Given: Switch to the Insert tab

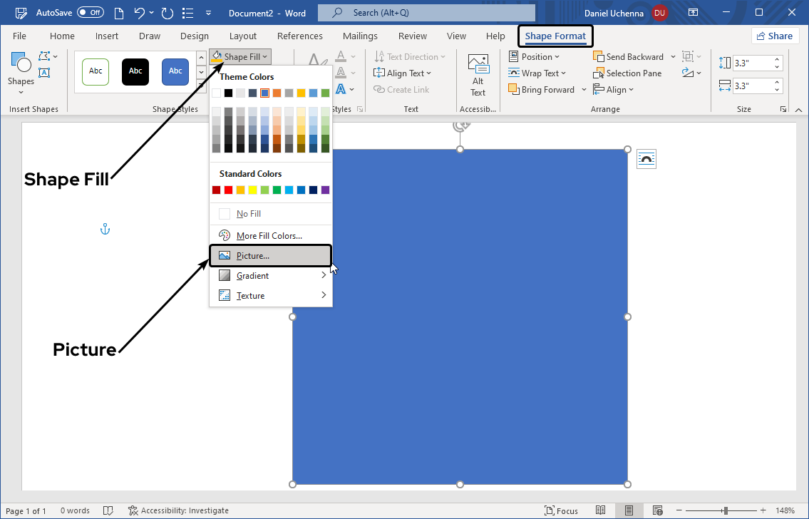Looking at the screenshot, I should coord(107,36).
